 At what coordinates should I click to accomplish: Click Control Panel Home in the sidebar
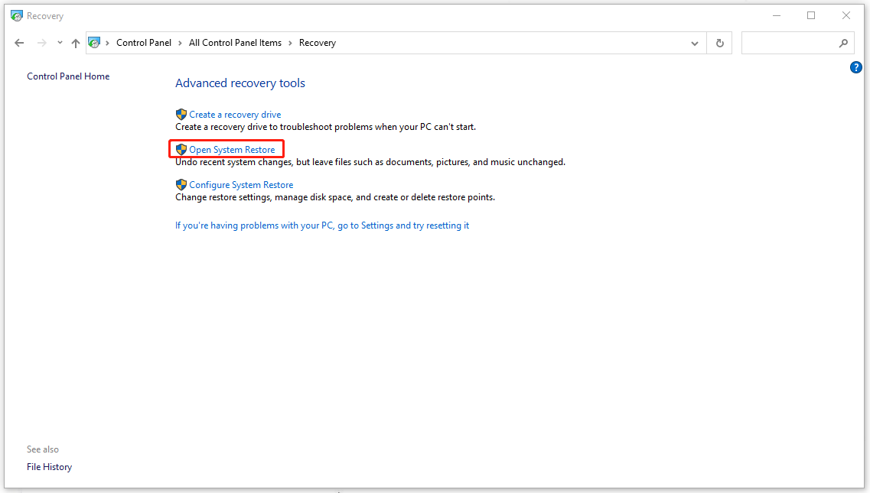68,76
